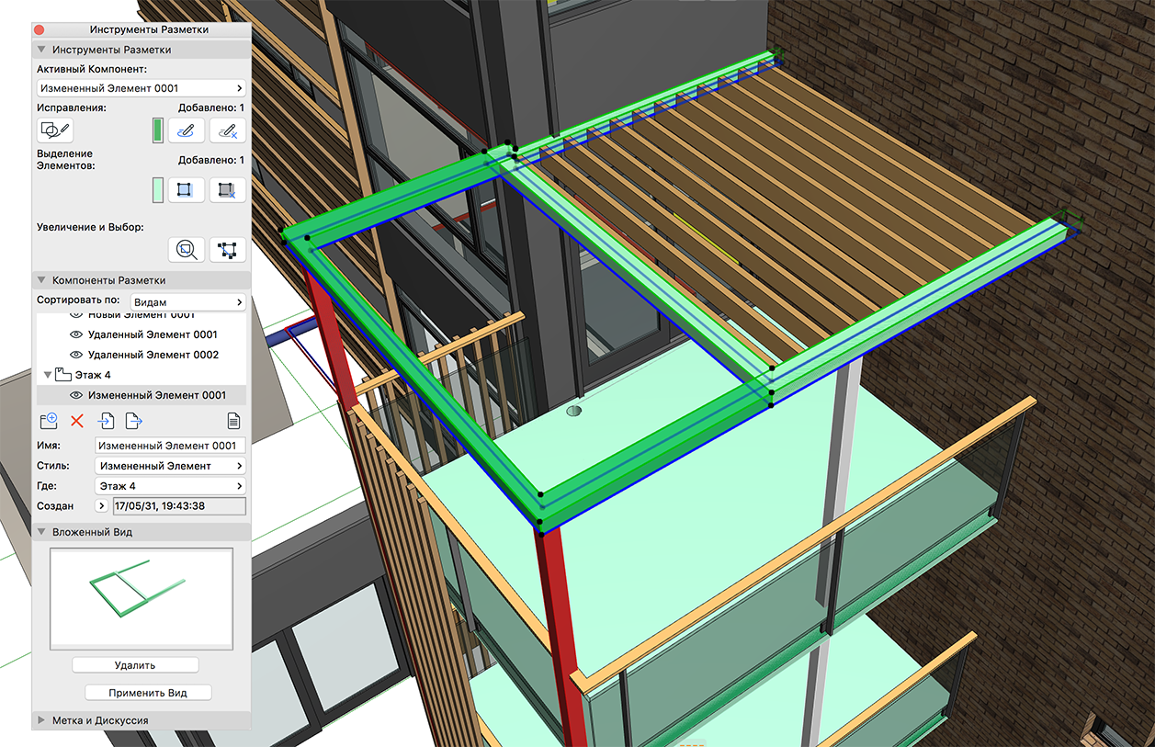Open the Где dropdown showing Этаж 4
This screenshot has width=1155, height=747.
click(171, 486)
